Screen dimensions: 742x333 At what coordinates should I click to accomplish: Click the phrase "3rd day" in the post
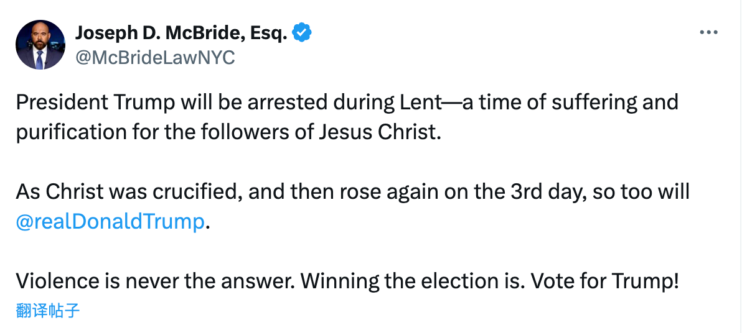(x=550, y=191)
